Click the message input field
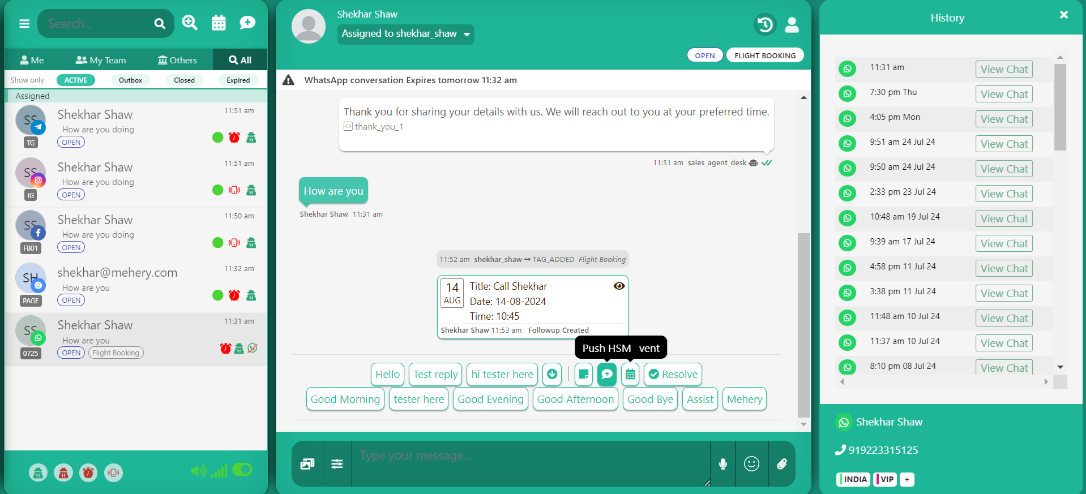Image resolution: width=1086 pixels, height=494 pixels. pyautogui.click(x=531, y=464)
